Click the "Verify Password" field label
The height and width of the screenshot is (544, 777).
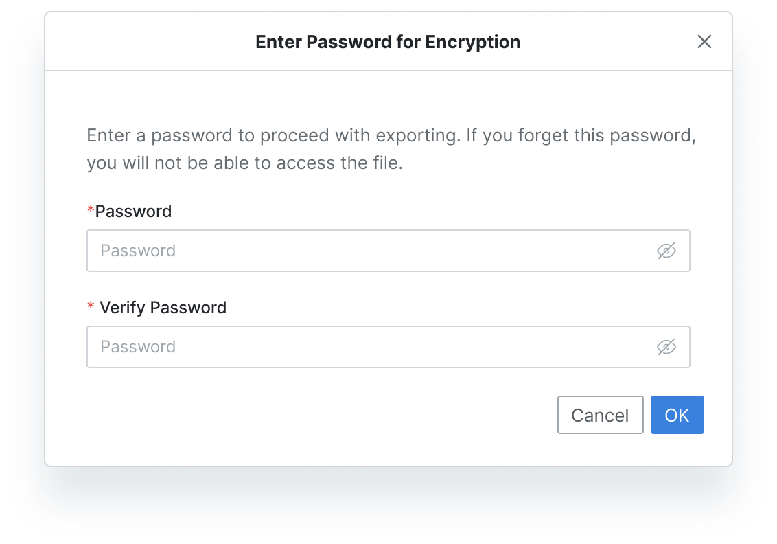pyautogui.click(x=163, y=308)
